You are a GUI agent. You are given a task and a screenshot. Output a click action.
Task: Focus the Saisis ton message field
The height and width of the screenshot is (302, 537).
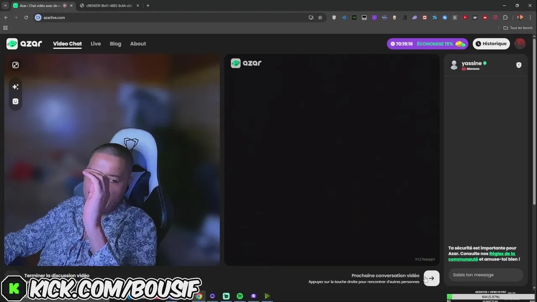(485, 275)
